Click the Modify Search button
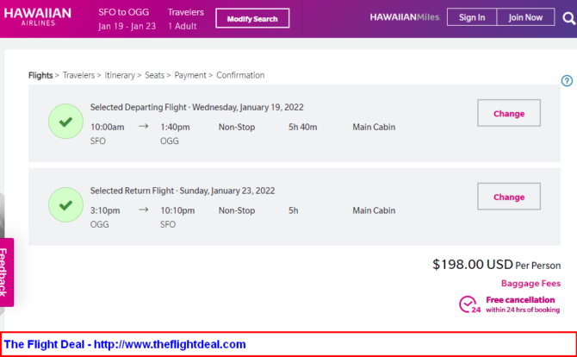The image size is (577, 357). [x=252, y=18]
